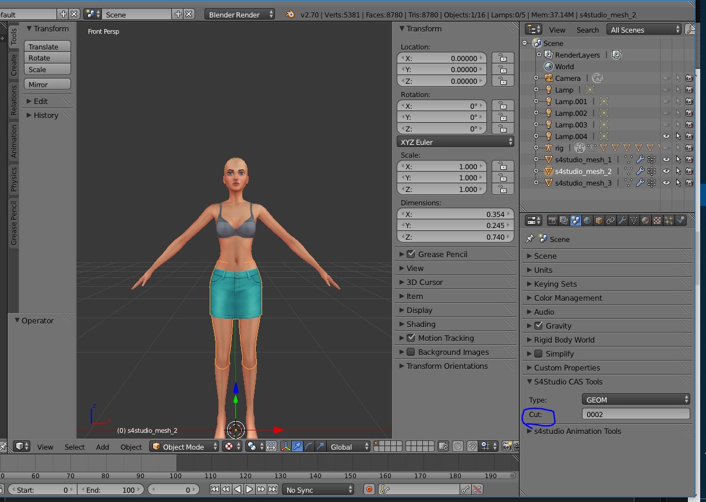
Task: Click the camera data icon beside Camera
Action: (x=597, y=78)
